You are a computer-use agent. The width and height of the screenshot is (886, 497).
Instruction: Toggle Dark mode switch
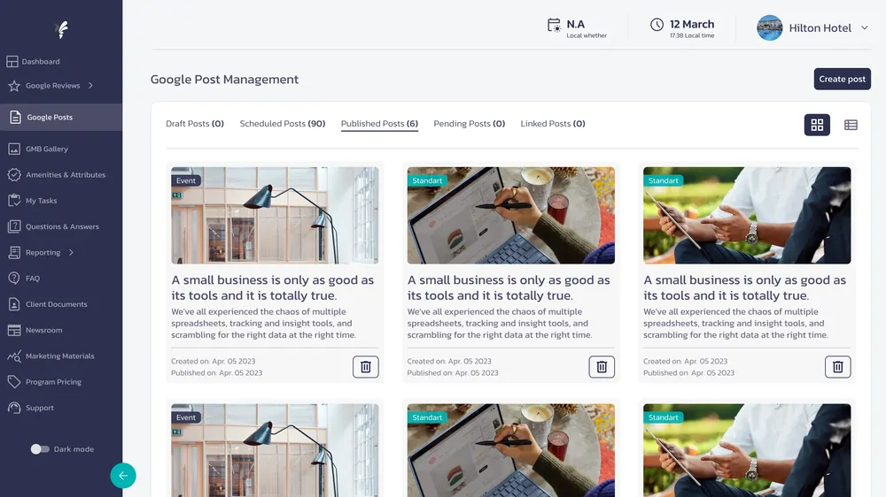(40, 449)
